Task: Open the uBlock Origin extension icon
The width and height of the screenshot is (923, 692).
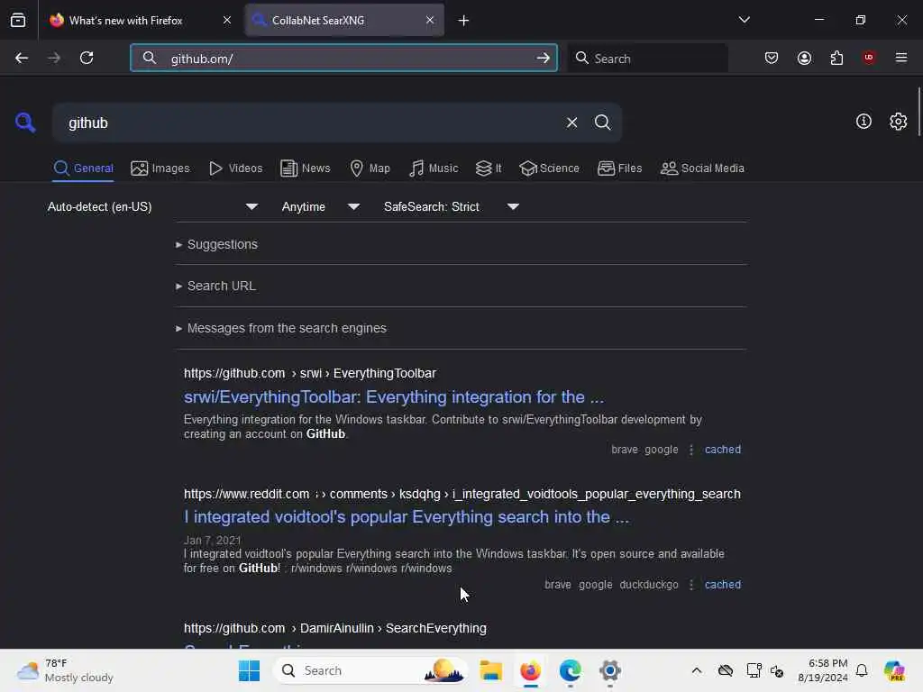Action: (x=869, y=58)
